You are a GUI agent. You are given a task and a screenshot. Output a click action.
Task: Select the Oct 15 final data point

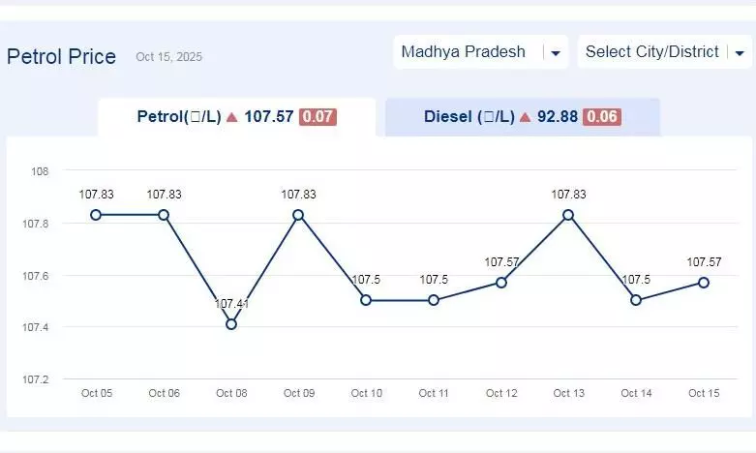(704, 283)
